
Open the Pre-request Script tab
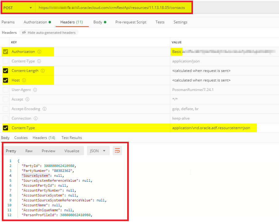[131, 22]
